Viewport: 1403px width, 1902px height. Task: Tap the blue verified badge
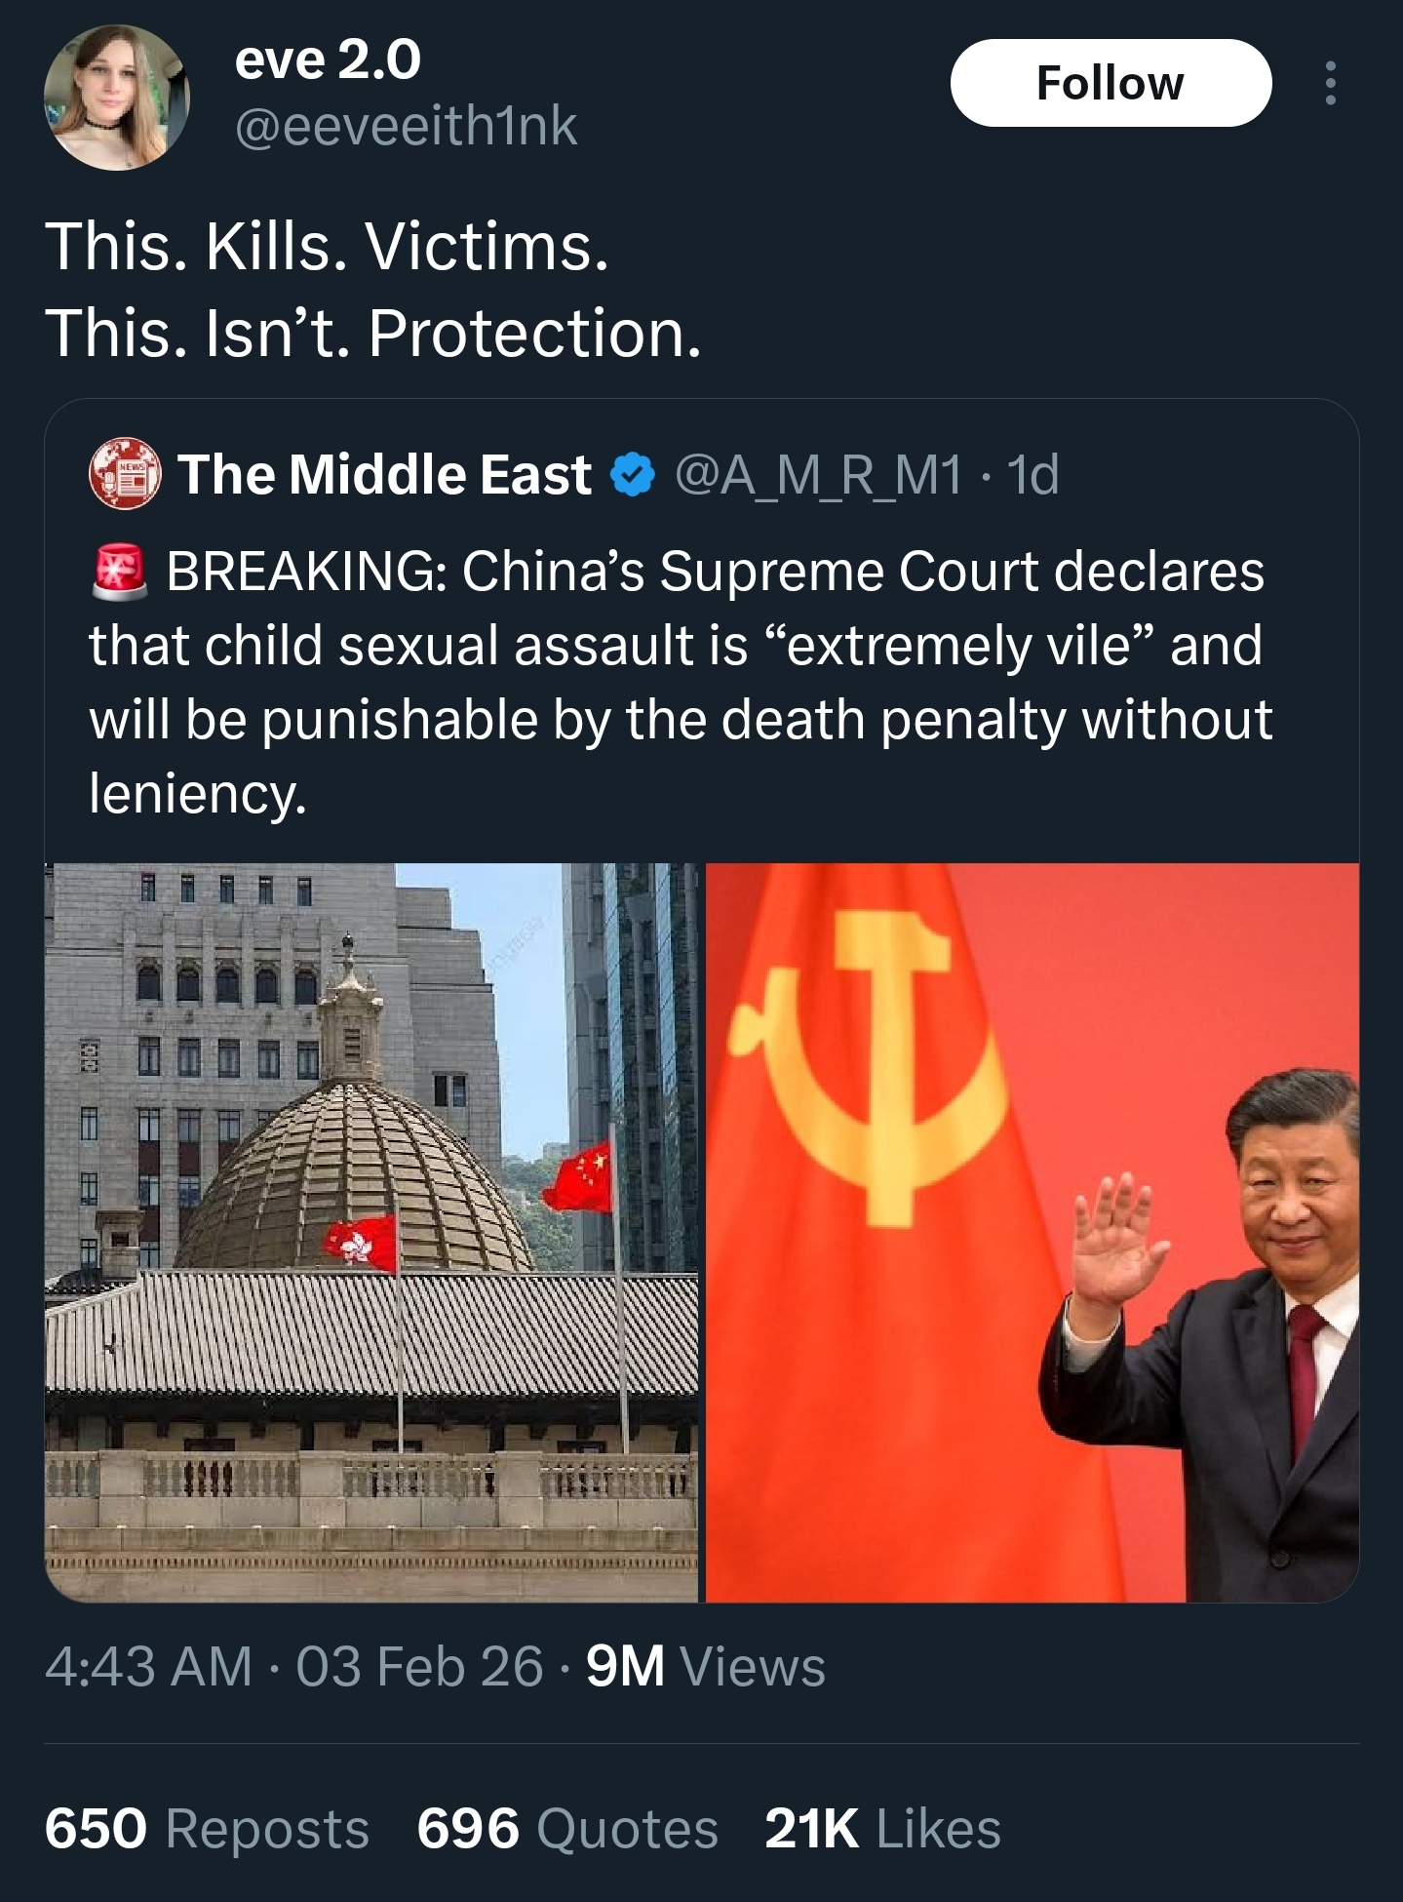[632, 475]
